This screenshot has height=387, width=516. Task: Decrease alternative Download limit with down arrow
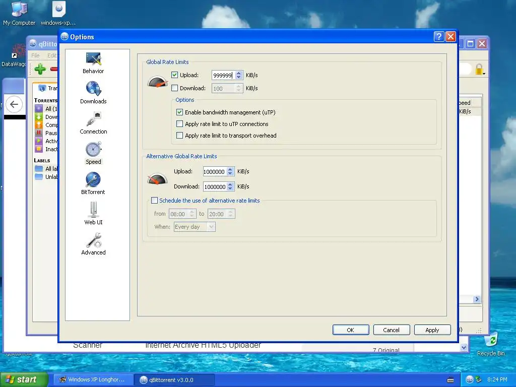[x=230, y=188]
